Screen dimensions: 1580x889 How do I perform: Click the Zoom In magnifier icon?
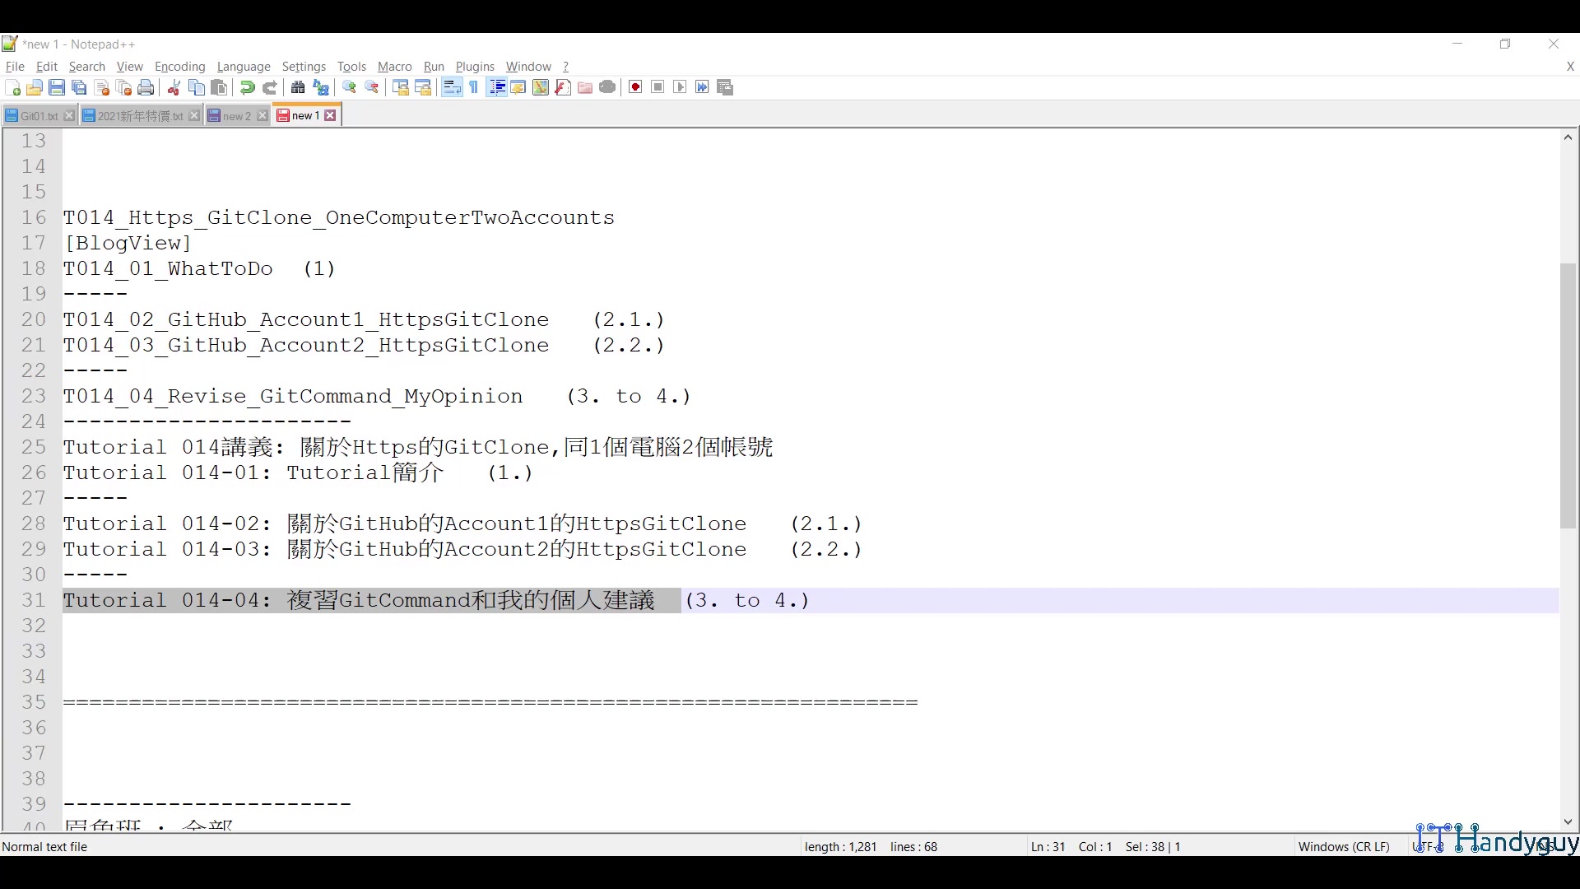[350, 87]
